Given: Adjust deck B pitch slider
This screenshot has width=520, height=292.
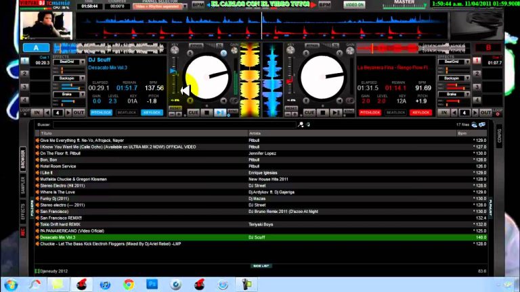Looking at the screenshot, I should [x=290, y=81].
